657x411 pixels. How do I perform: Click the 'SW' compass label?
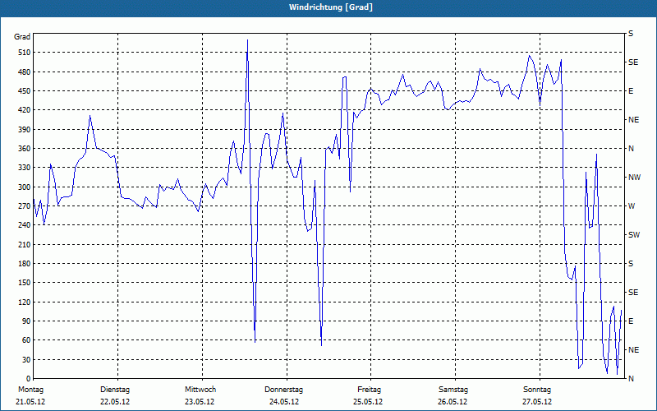634,235
